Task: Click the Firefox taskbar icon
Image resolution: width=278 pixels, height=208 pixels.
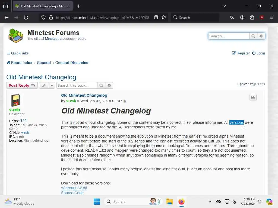Action: [182, 201]
